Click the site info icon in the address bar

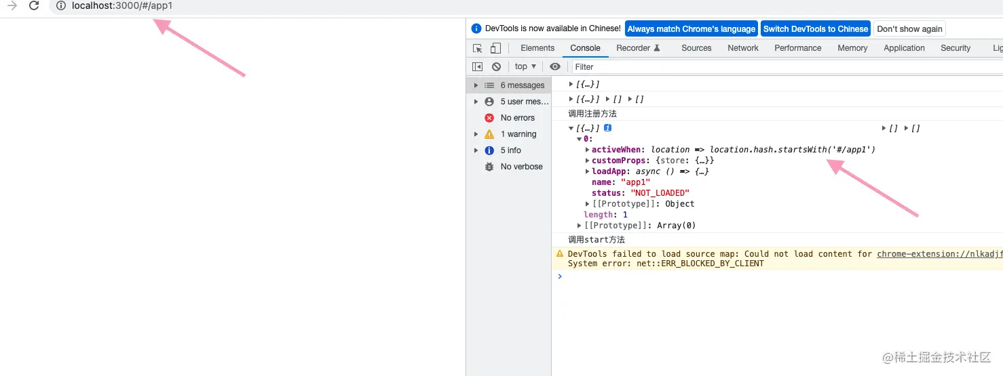tap(60, 6)
